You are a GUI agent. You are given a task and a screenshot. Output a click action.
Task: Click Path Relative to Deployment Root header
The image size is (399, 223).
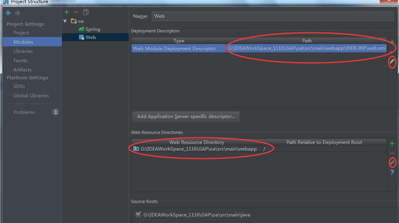[x=324, y=142]
